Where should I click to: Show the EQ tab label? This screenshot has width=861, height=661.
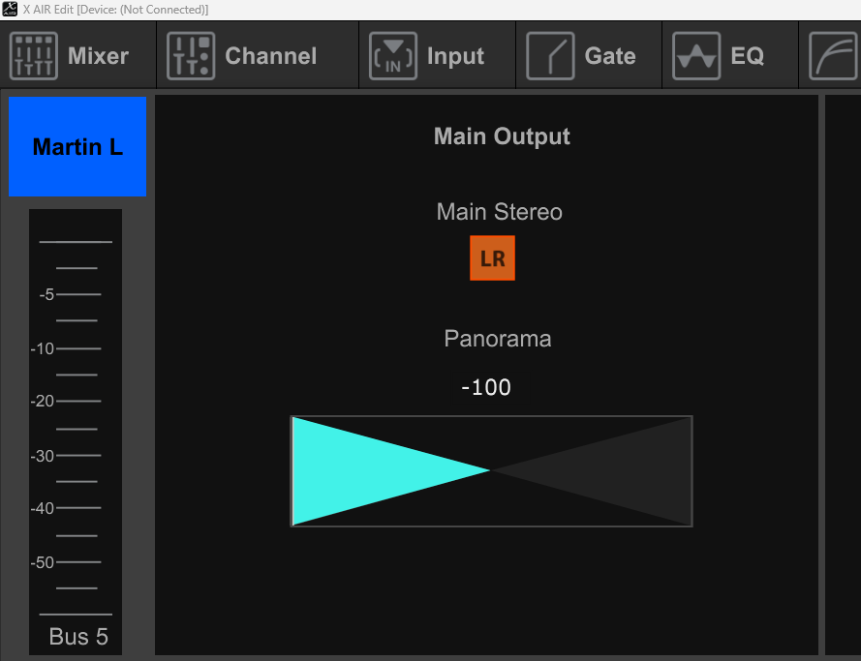[x=747, y=56]
